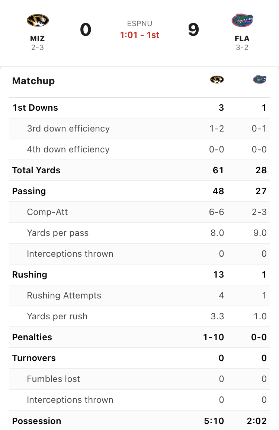Select the Missouri column logo in Matchup

click(217, 79)
